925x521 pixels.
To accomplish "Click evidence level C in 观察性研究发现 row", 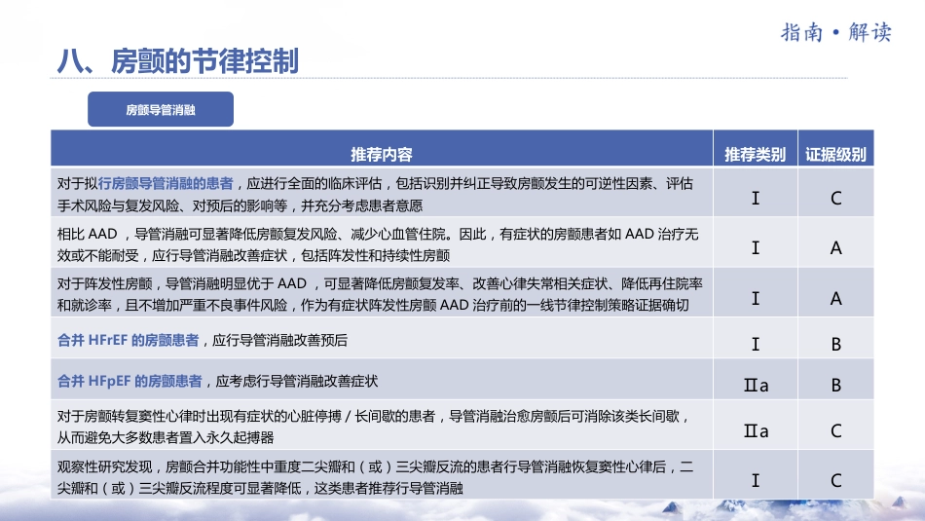I will 836,481.
